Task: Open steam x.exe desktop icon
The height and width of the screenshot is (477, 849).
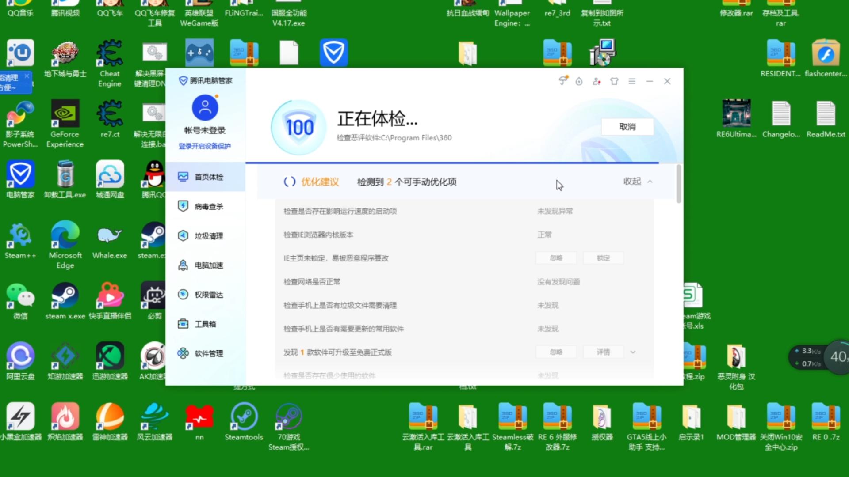Action: tap(65, 301)
